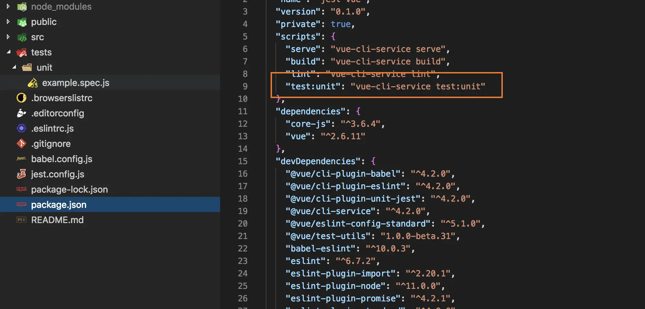The image size is (645, 309).
Task: Click the "core-js" dependency key
Action: 308,124
